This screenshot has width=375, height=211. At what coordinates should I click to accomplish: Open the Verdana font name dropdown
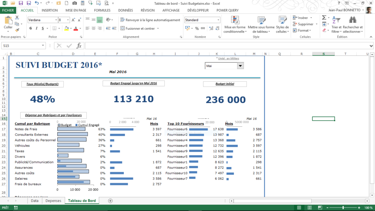click(x=56, y=20)
